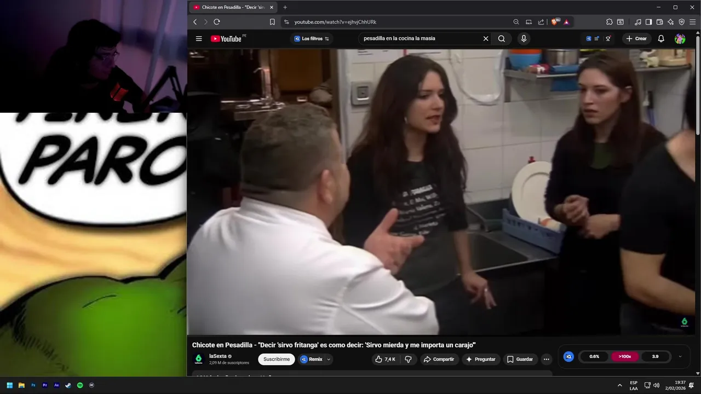Click the 3.9 vidIQ score
701x394 pixels.
655,356
